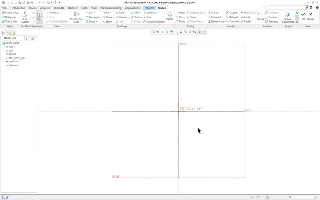Apply Coincident constraint
Screen dimensions: 320x200
[232, 21]
